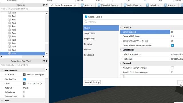Collapse the Appearance section
183x103 pixels.
pos(2,70)
